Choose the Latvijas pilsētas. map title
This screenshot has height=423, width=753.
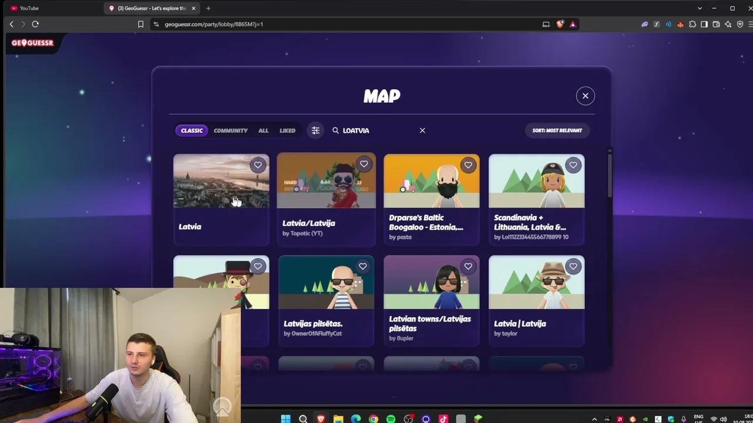[313, 324]
